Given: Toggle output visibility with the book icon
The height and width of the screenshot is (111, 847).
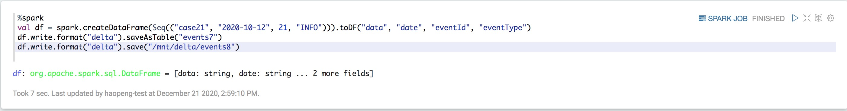Looking at the screenshot, I should 819,18.
